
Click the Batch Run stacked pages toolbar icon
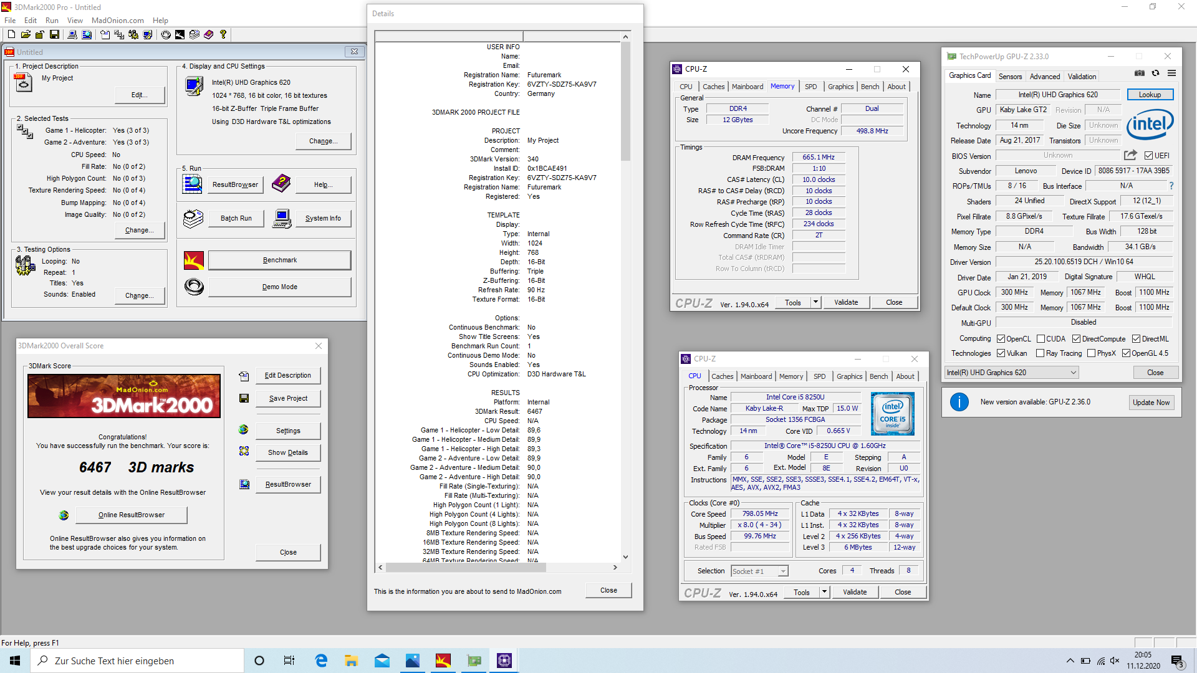[x=194, y=34]
